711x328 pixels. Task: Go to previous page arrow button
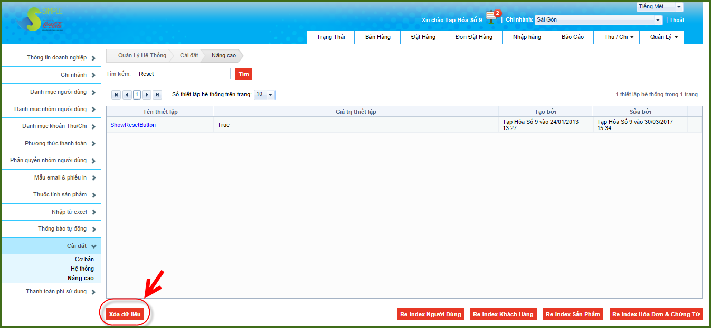[x=127, y=95]
